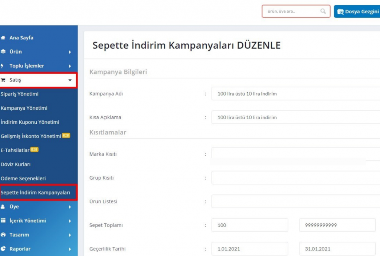This screenshot has height=256, width=380.
Task: Collapse the Satış menu arrow
Action: (x=70, y=80)
